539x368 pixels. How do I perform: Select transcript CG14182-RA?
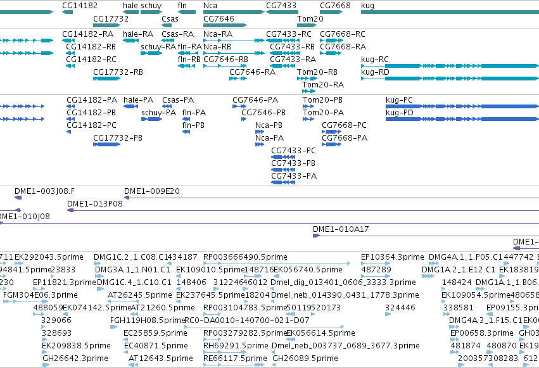click(87, 34)
